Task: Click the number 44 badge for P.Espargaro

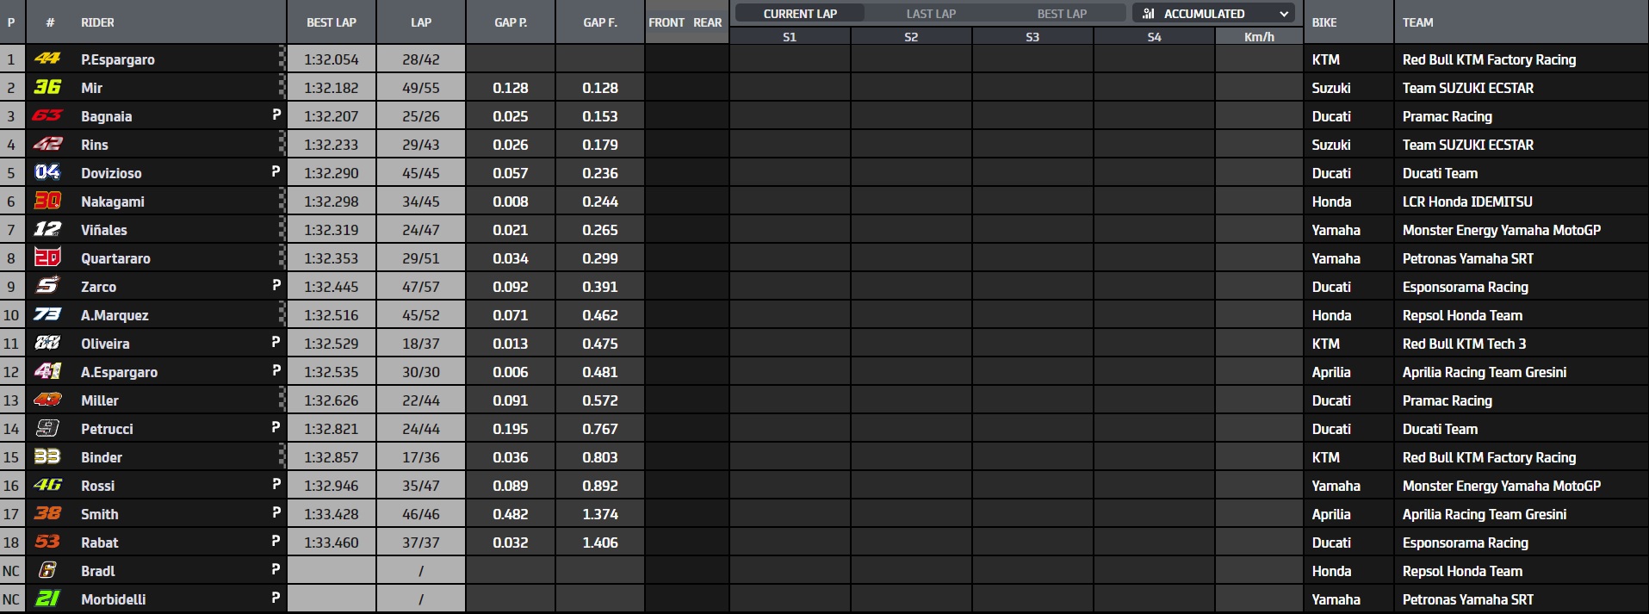Action: click(x=47, y=59)
